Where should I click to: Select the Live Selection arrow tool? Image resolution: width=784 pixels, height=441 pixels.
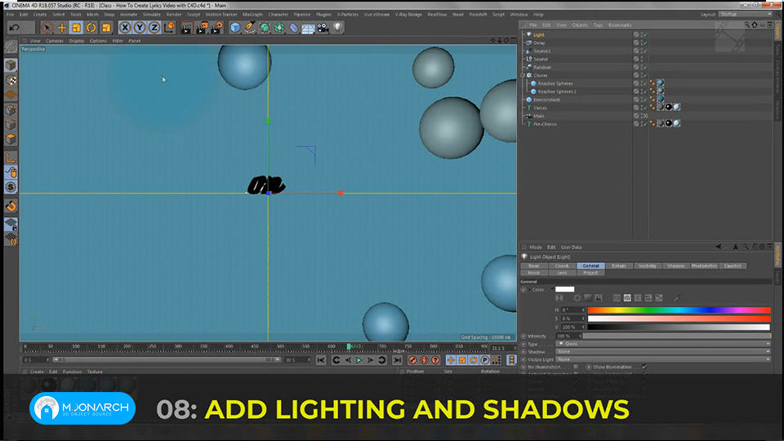click(47, 28)
